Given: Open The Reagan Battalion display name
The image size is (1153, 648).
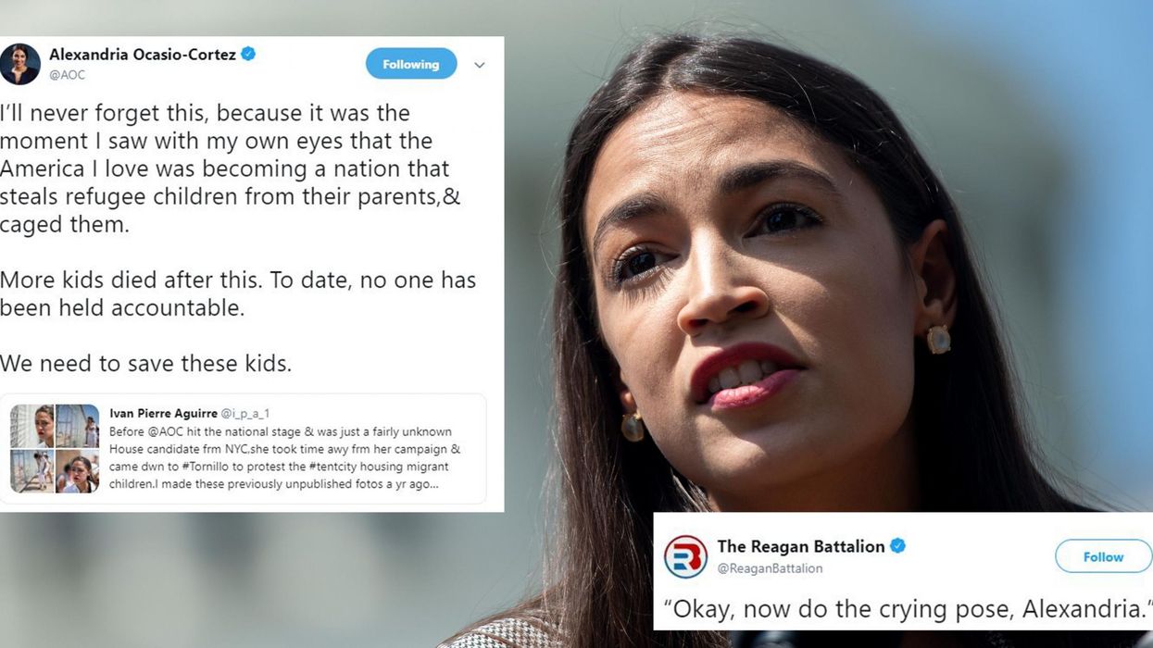Looking at the screenshot, I should 801,546.
